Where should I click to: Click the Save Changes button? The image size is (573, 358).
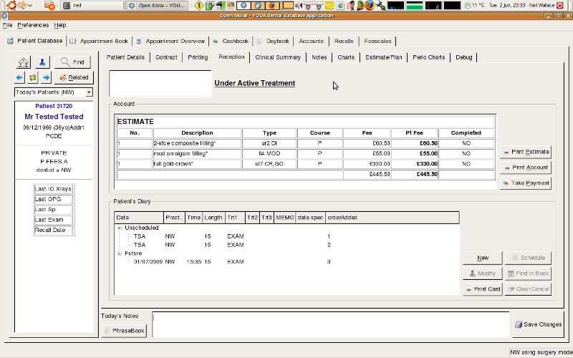539,324
